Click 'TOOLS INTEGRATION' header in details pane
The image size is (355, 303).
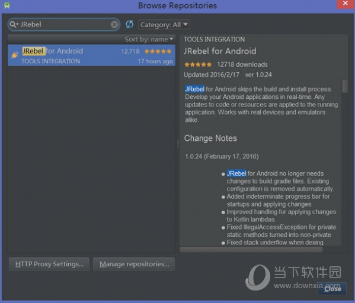pos(214,39)
